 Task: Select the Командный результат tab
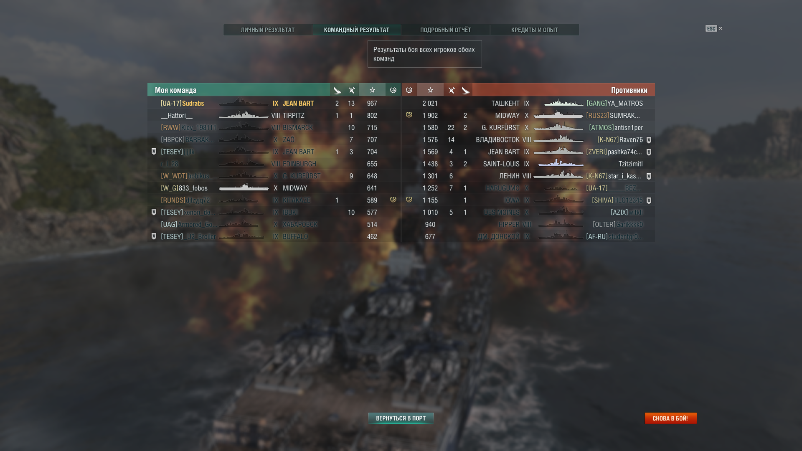pyautogui.click(x=357, y=30)
